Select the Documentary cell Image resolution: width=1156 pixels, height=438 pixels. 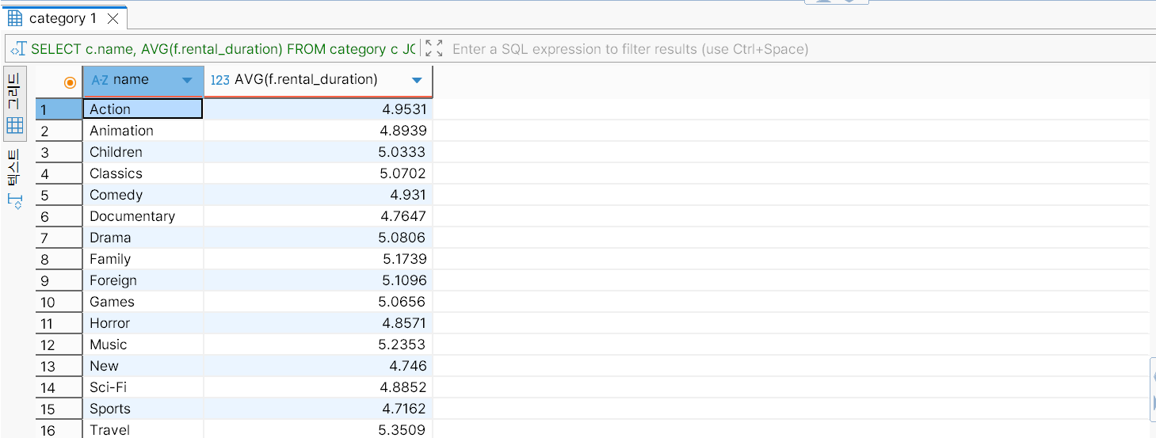coord(132,216)
